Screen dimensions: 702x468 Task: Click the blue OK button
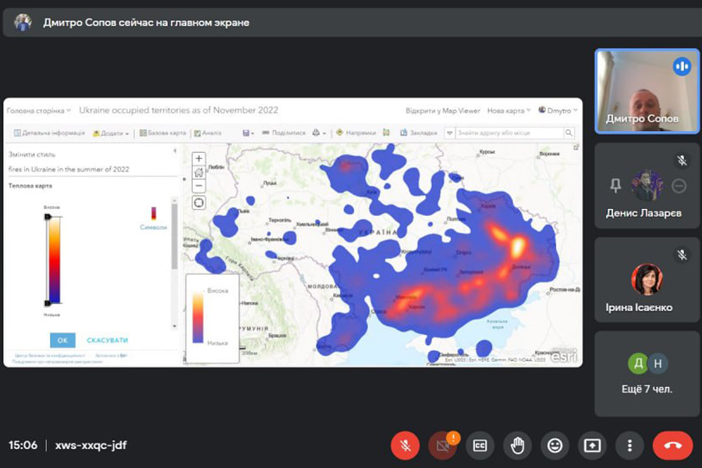coord(62,340)
